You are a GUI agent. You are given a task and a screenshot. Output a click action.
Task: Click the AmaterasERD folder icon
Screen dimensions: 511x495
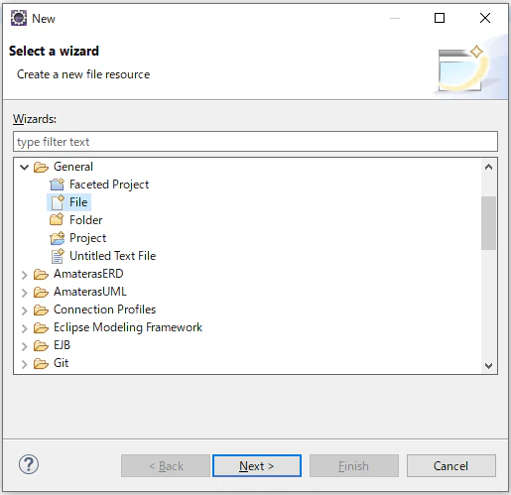tap(41, 274)
